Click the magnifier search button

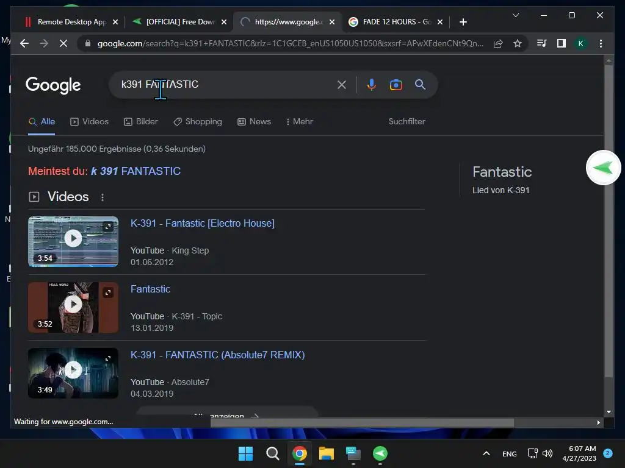420,84
